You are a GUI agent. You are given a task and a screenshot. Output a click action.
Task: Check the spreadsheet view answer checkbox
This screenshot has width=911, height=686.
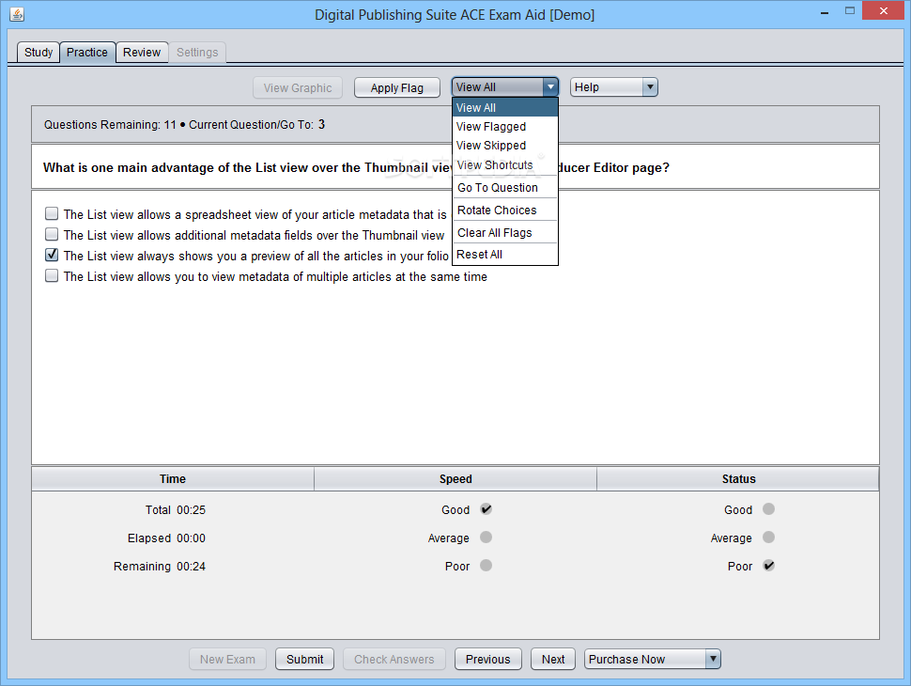(52, 213)
